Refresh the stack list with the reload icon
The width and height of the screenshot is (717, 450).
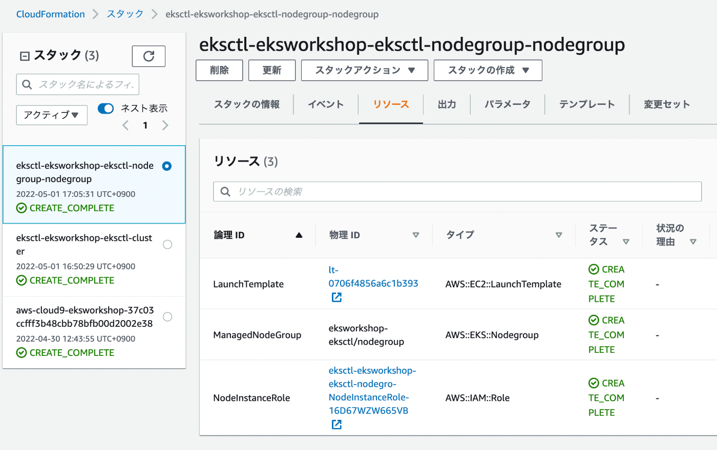pos(149,56)
